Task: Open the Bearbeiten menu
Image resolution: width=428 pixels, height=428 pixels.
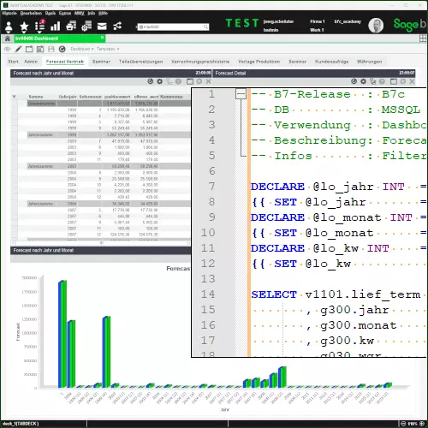Action: 31,13
